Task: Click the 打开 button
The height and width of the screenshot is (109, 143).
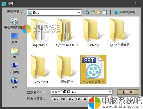Action: point(128,92)
